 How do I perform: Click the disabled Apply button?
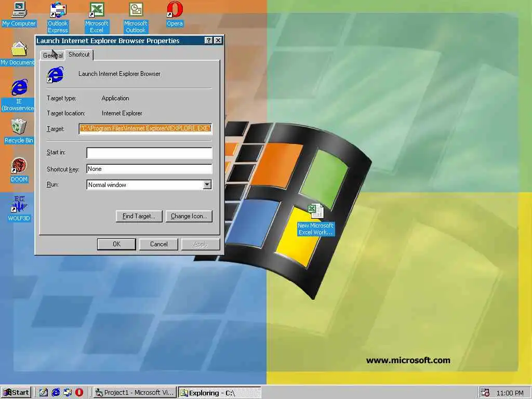tap(200, 244)
